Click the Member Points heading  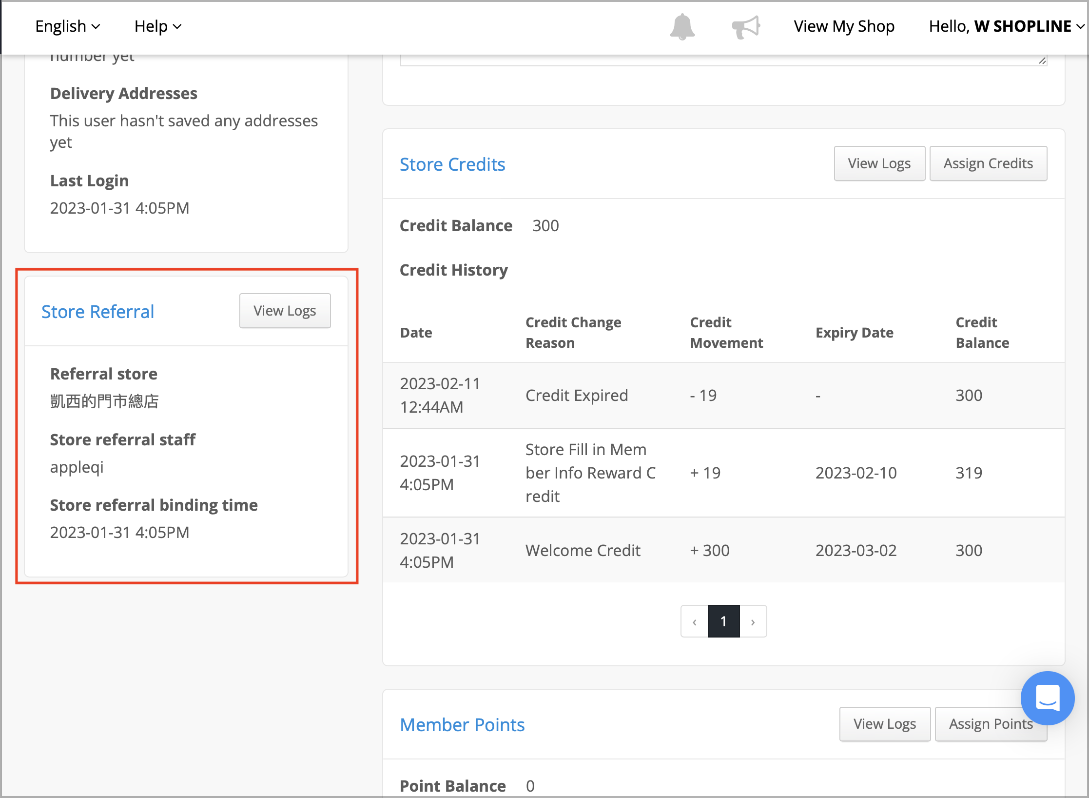tap(462, 725)
